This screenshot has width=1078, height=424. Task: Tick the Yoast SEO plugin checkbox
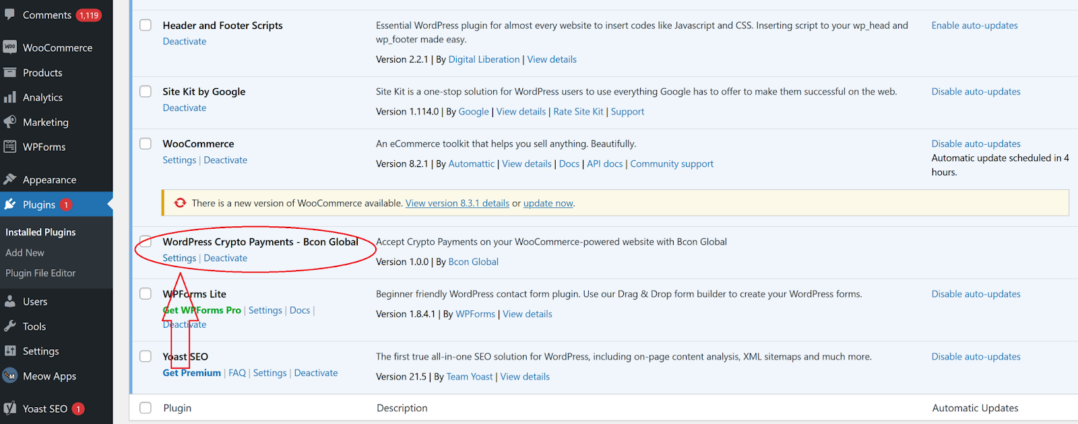pyautogui.click(x=146, y=357)
